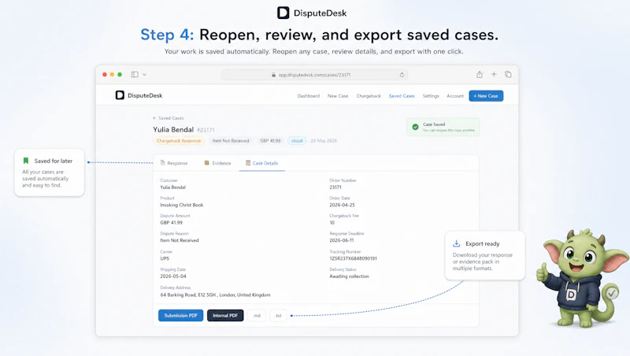Click the browser sidebar toggle icon
The height and width of the screenshot is (356, 630).
click(x=135, y=74)
